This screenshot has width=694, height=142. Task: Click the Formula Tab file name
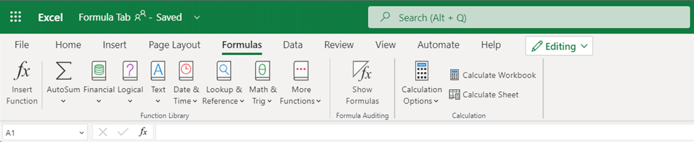coord(104,17)
